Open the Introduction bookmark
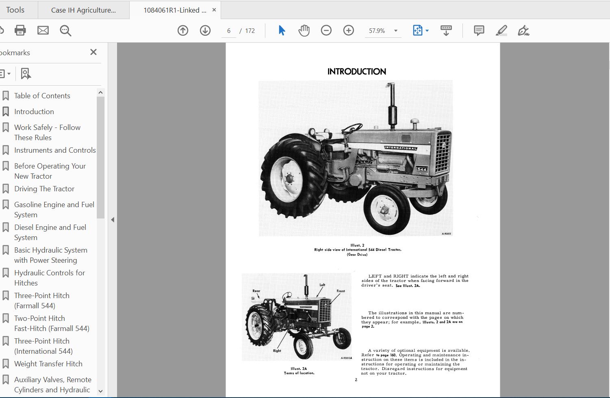Image resolution: width=610 pixels, height=398 pixels. (34, 111)
